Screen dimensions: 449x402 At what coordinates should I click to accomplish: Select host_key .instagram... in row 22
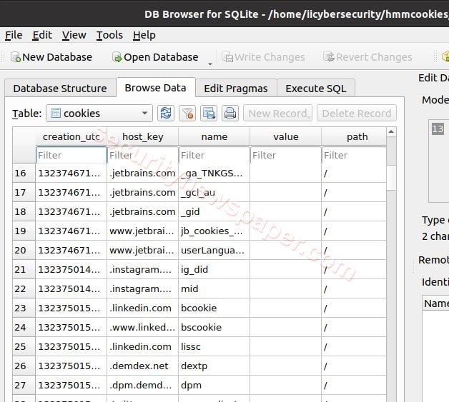142,288
